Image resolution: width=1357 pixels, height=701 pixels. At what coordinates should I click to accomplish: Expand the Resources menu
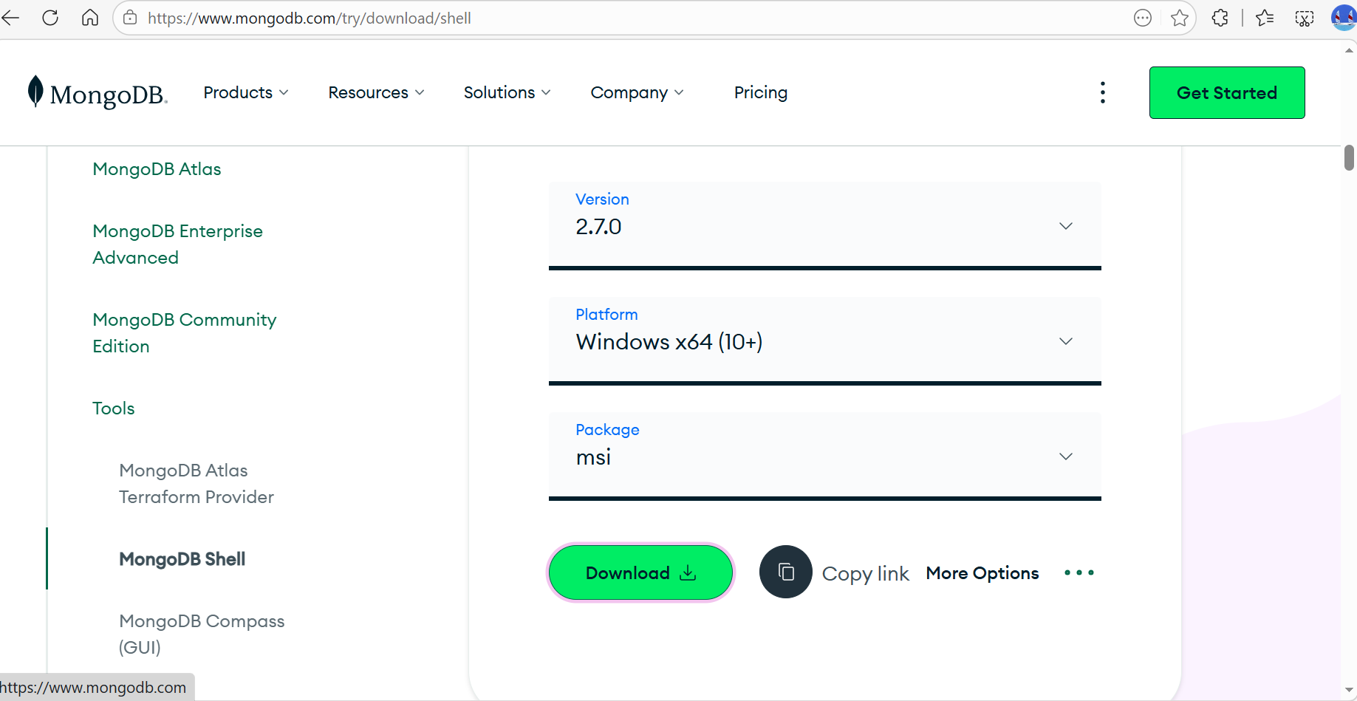376,92
